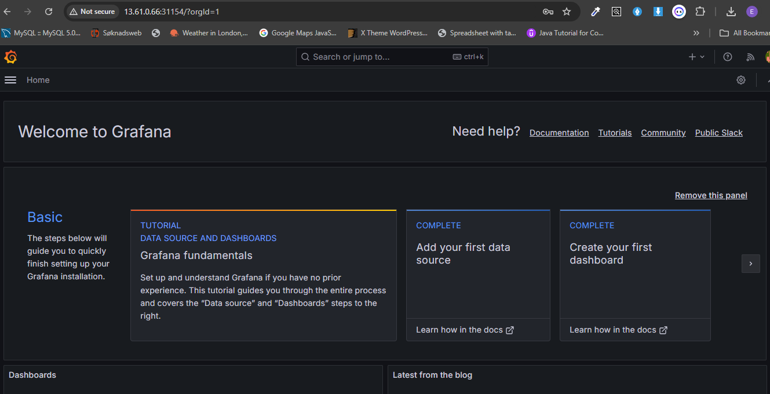The height and width of the screenshot is (394, 770).
Task: Click Learn how in docs under data source
Action: 465,330
